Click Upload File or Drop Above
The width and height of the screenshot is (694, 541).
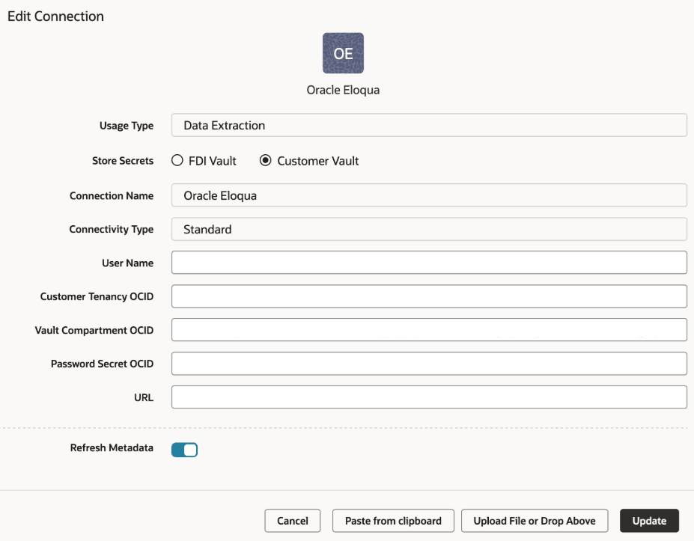click(x=535, y=521)
